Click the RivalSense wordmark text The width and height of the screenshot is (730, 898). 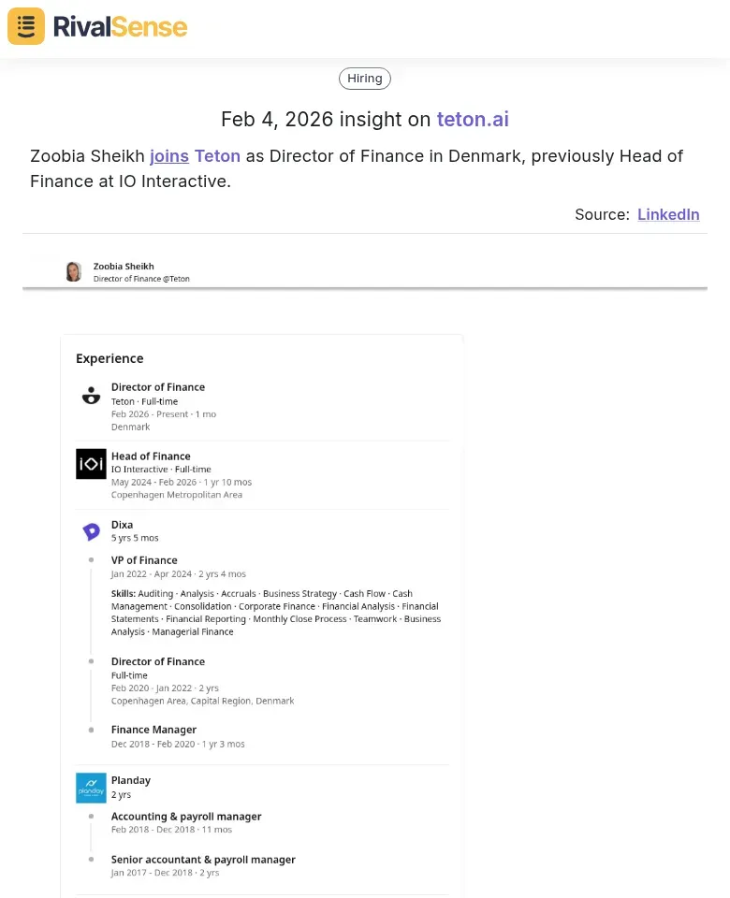coord(120,27)
